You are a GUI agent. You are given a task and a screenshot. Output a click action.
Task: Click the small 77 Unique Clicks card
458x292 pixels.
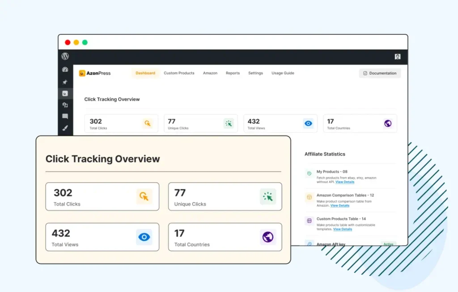201,123
